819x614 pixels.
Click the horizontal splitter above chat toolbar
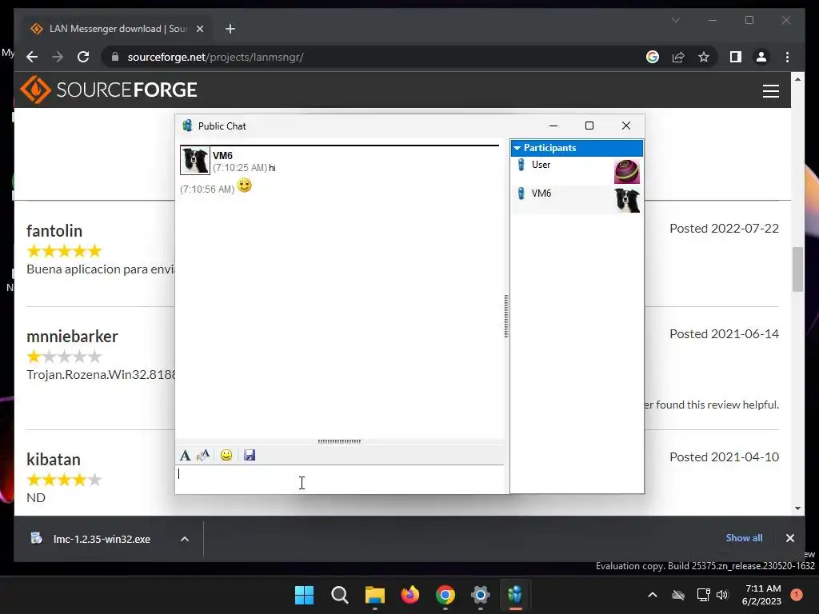pos(339,441)
